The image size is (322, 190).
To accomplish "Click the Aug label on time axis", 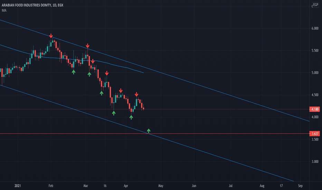I will tap(262, 186).
